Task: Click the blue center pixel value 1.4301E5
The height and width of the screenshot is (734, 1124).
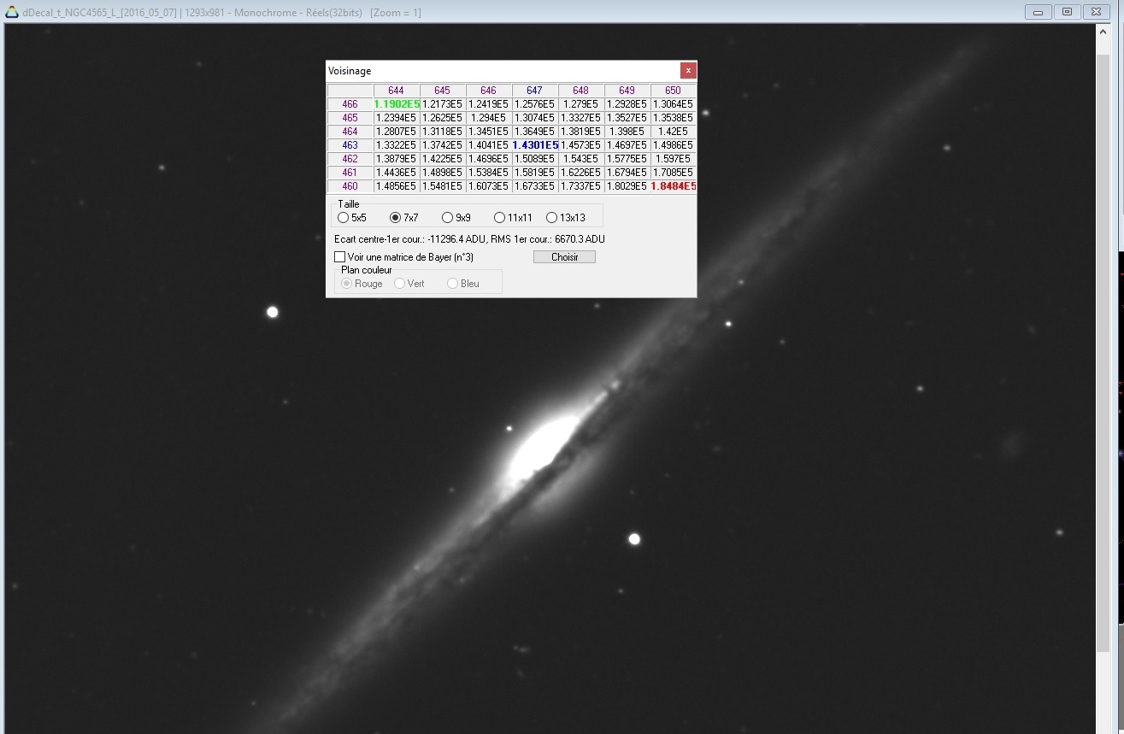Action: click(535, 145)
